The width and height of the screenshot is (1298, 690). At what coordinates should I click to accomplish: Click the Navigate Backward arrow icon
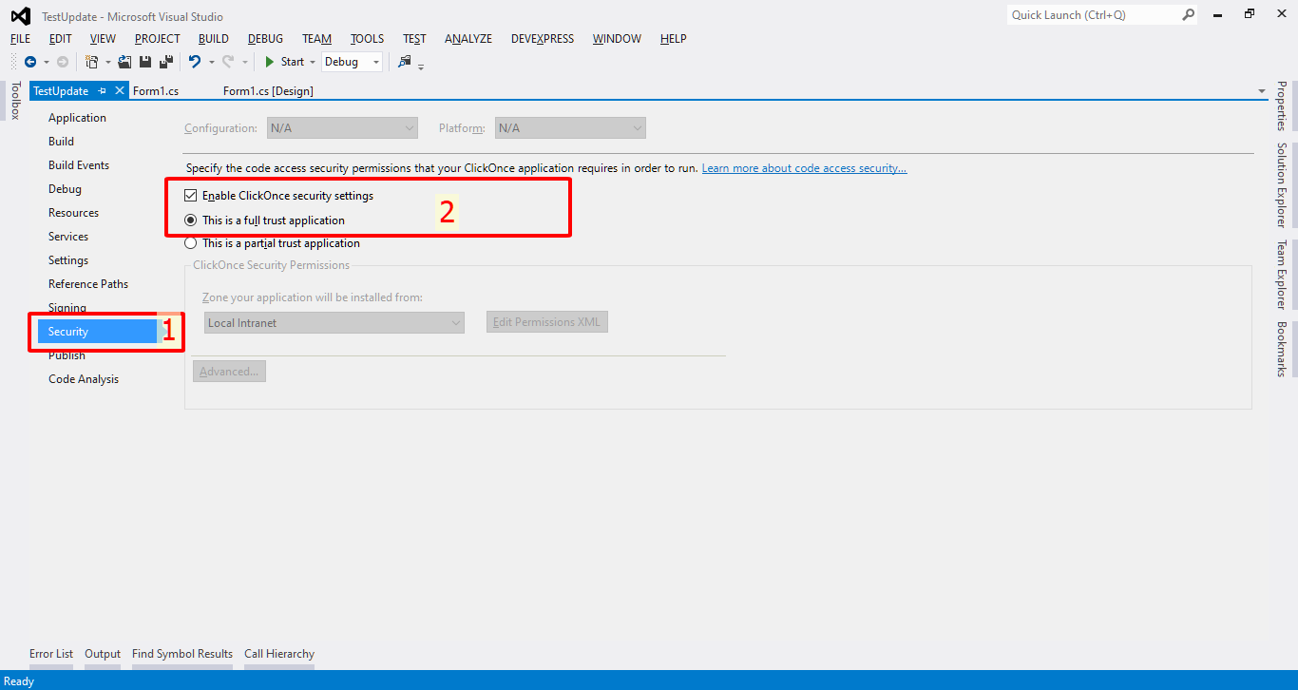(x=30, y=62)
